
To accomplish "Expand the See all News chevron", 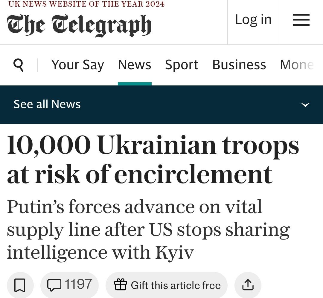I will click(305, 105).
